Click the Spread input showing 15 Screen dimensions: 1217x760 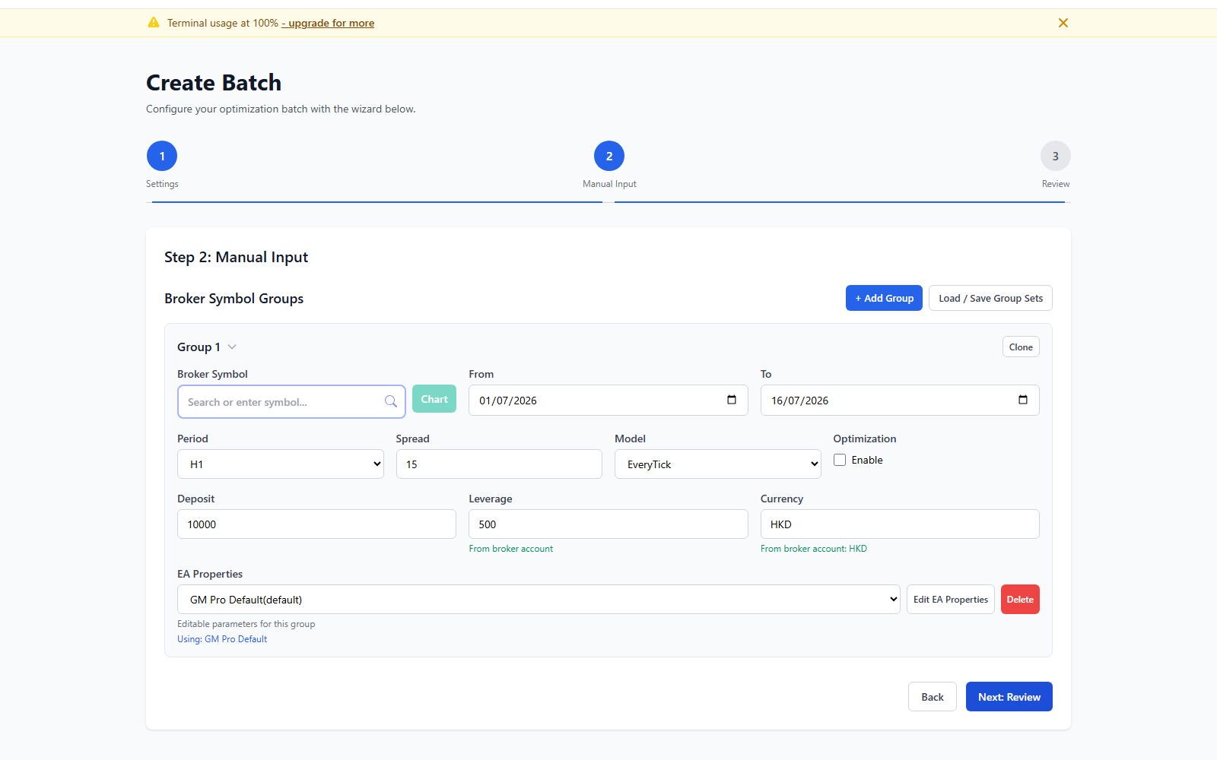[499, 464]
